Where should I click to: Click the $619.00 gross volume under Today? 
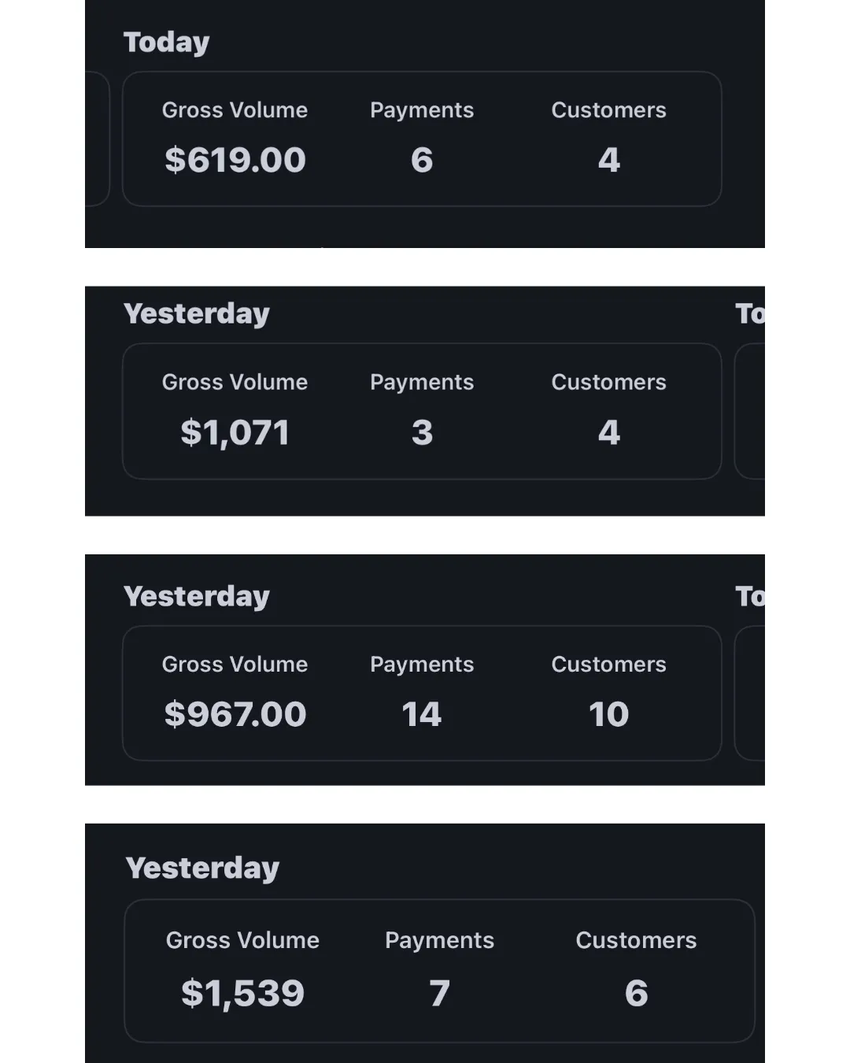(235, 160)
